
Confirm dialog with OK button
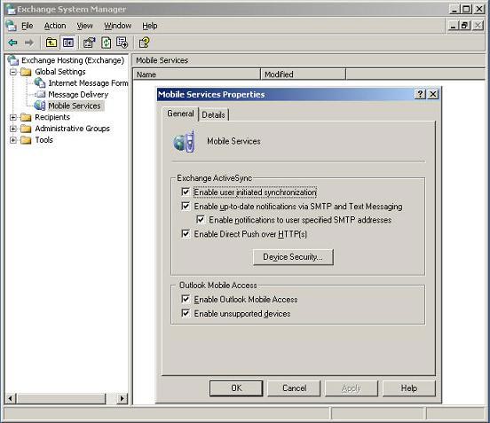coord(236,388)
